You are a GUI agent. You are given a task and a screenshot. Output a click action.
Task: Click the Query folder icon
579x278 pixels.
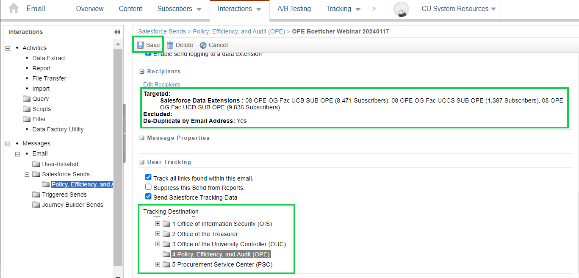click(26, 99)
